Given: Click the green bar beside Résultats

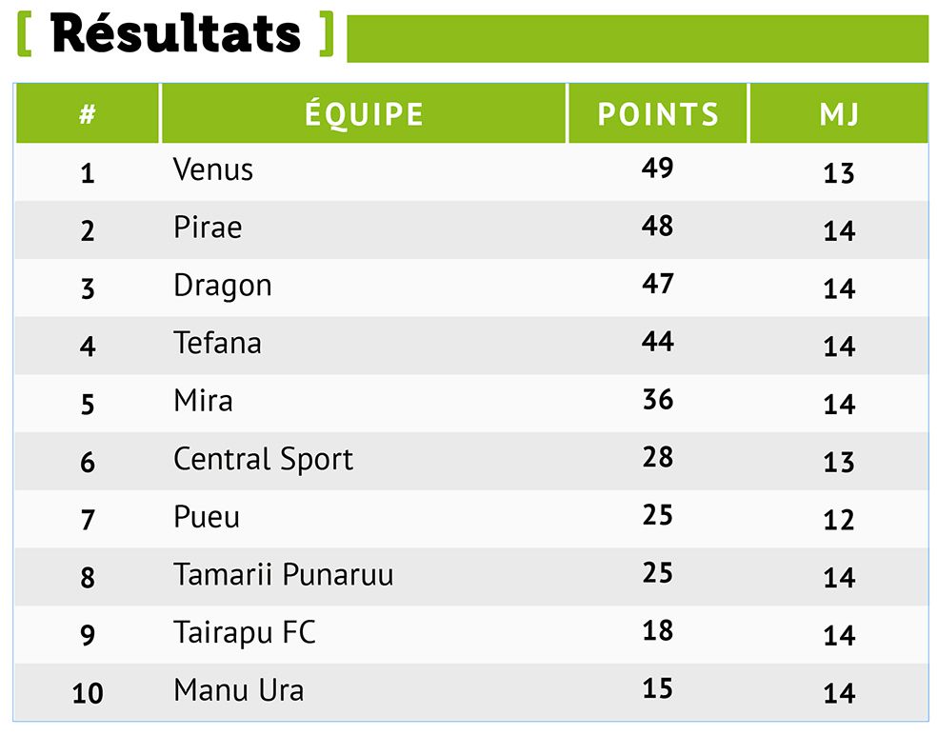Looking at the screenshot, I should click(637, 39).
